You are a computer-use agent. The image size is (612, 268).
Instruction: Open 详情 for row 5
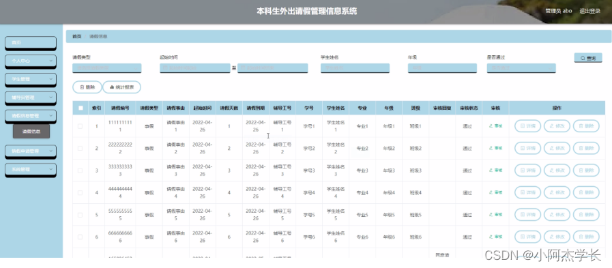tap(527, 215)
